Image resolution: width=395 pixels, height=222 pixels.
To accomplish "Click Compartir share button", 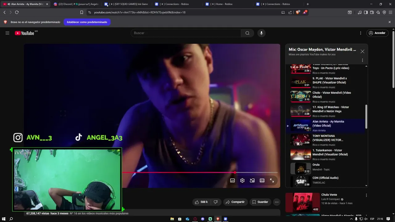I will point(235,202).
